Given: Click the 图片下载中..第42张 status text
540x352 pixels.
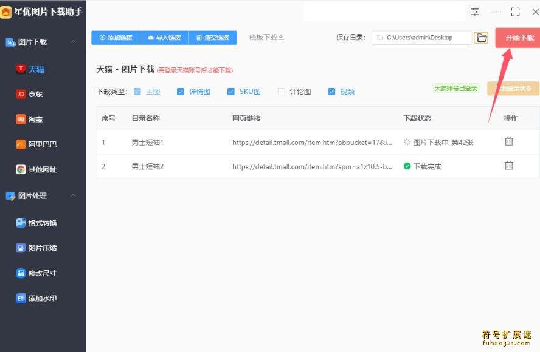Looking at the screenshot, I should pyautogui.click(x=443, y=142).
